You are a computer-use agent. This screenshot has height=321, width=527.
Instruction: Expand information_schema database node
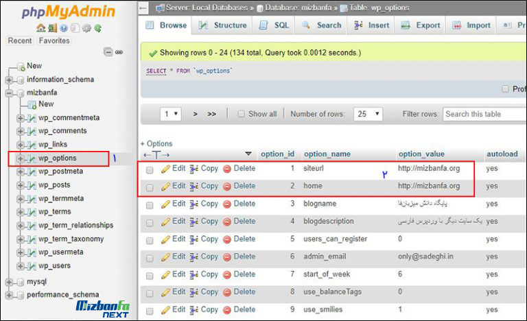(x=10, y=80)
